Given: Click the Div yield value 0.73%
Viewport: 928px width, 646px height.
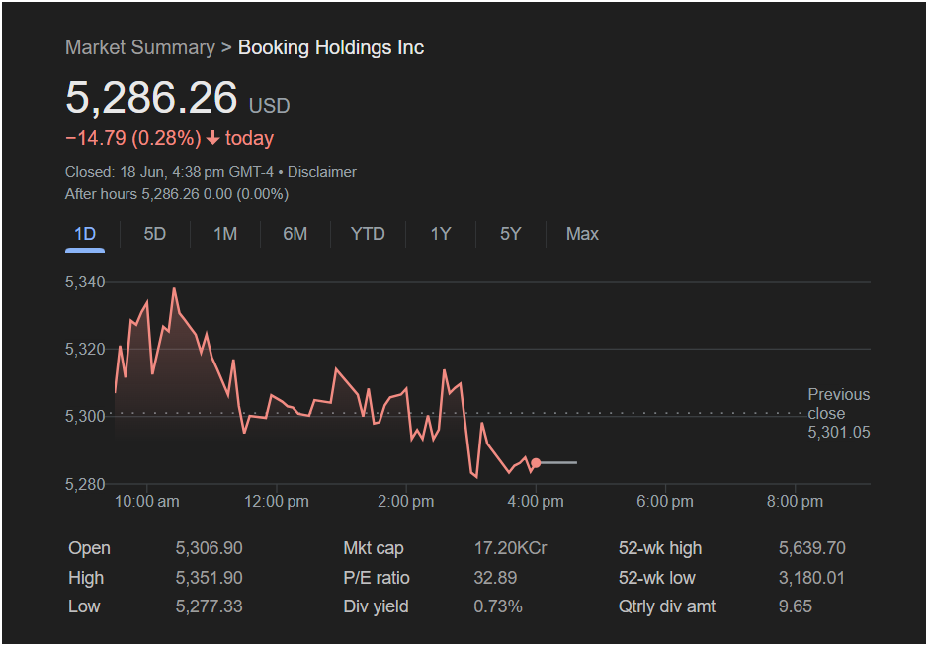Looking at the screenshot, I should pyautogui.click(x=498, y=606).
